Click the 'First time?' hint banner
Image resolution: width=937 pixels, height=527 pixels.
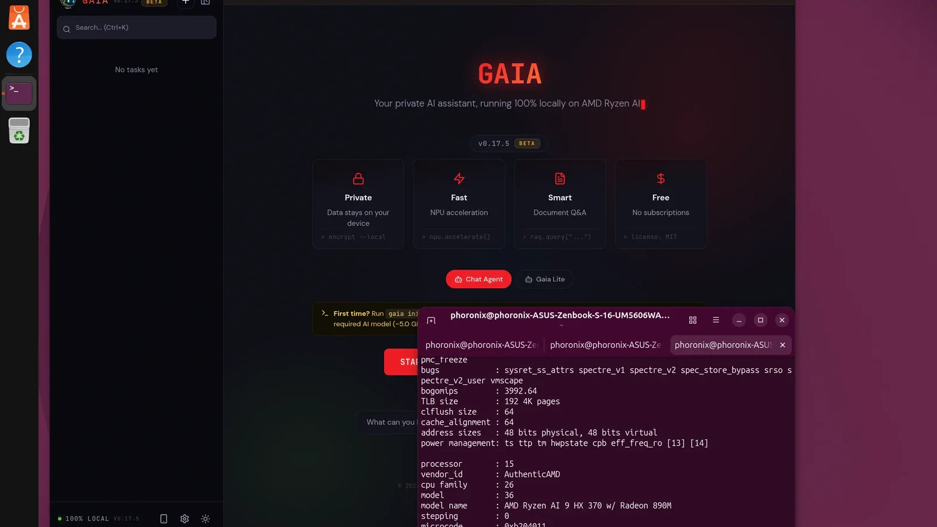pos(366,319)
